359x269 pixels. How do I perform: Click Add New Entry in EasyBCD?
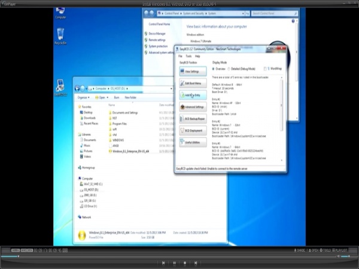tap(193, 95)
